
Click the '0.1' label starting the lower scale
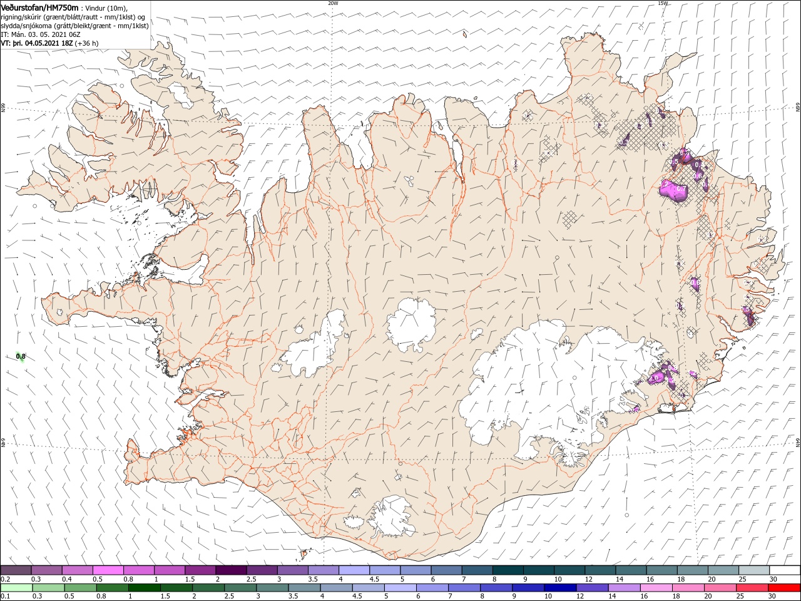coord(5,597)
